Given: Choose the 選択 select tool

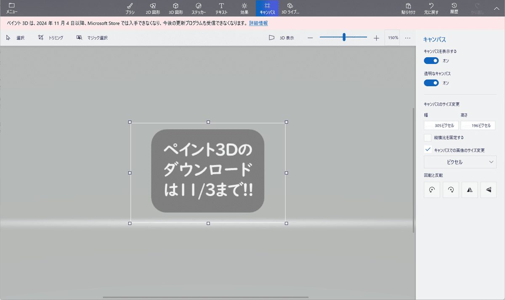Looking at the screenshot, I should coord(15,38).
